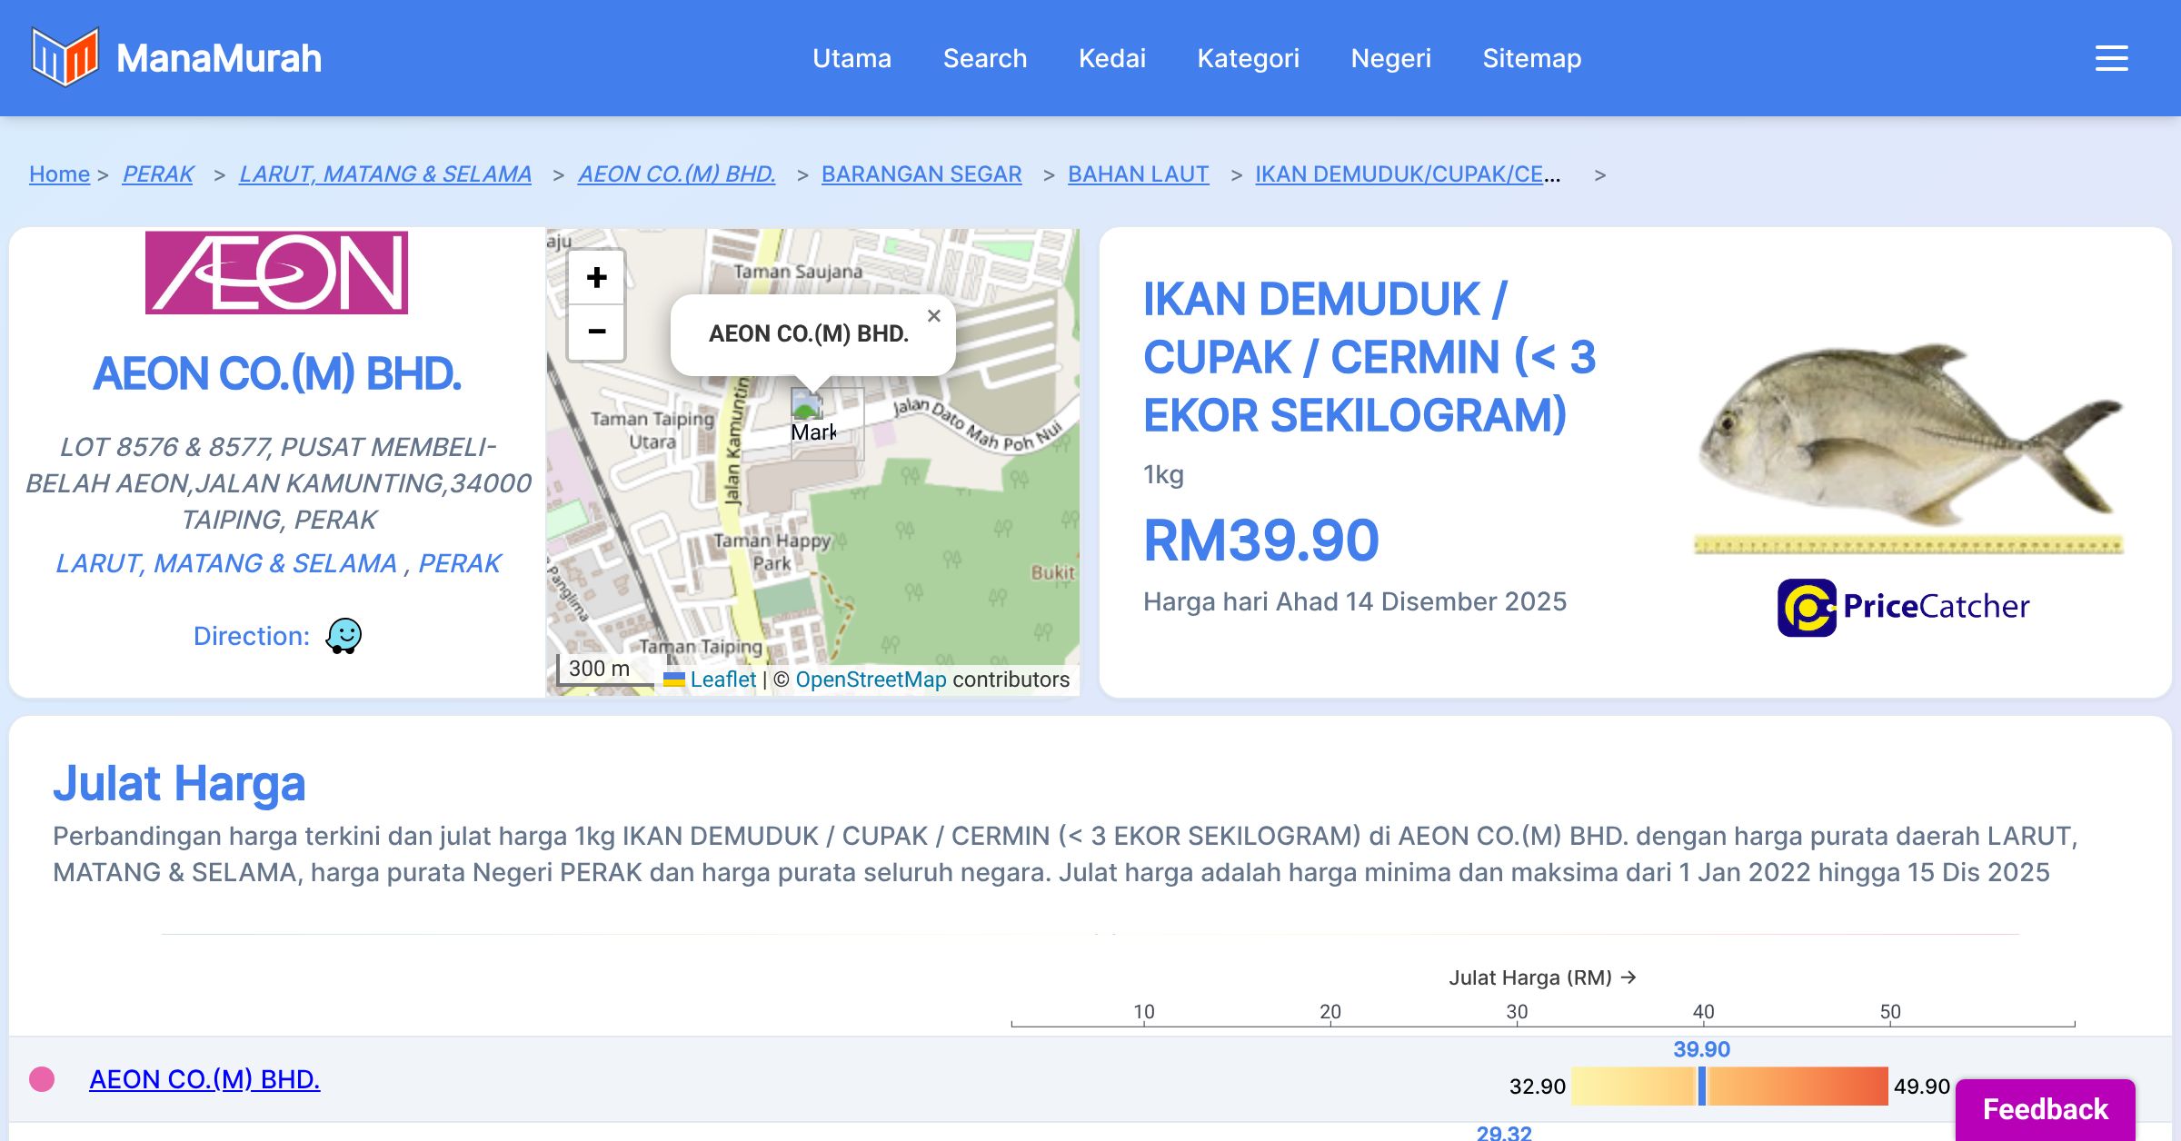The image size is (2181, 1141).
Task: Open the Sitemap page
Action: tap(1531, 58)
